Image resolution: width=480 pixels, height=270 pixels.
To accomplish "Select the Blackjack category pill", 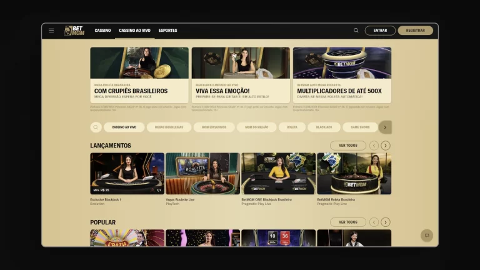I will pos(324,127).
